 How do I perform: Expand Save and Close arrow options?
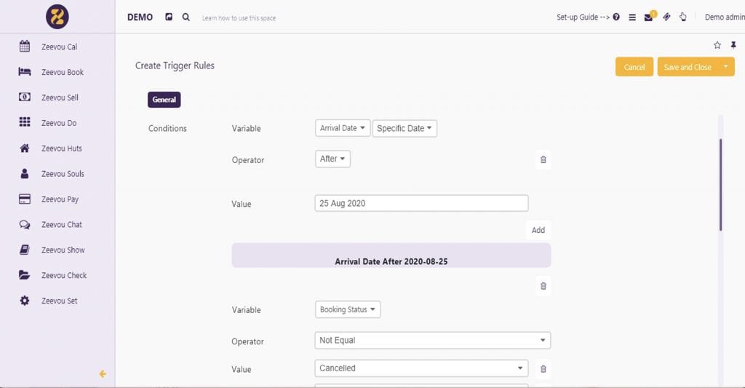[x=725, y=66]
